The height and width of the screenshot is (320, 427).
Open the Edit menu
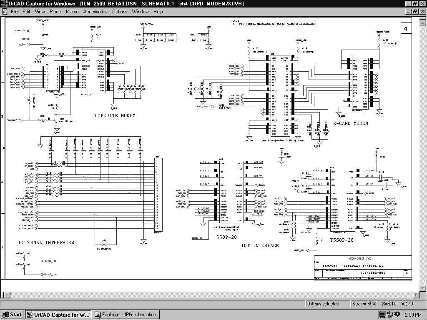click(x=26, y=12)
